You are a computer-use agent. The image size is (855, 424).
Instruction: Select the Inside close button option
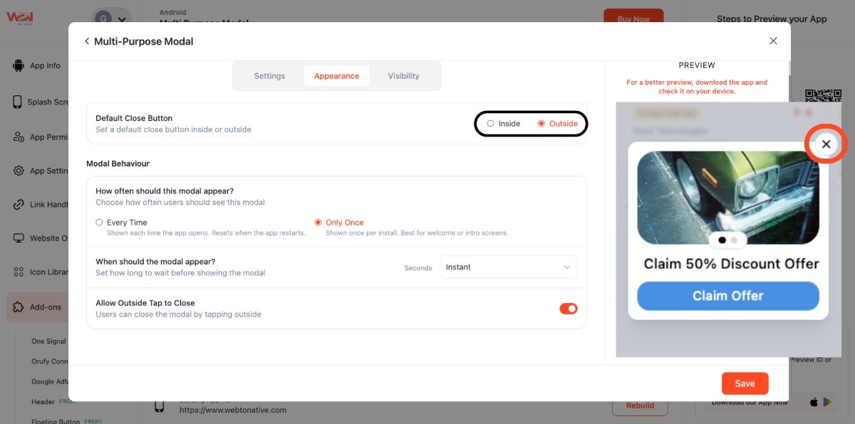tap(491, 124)
